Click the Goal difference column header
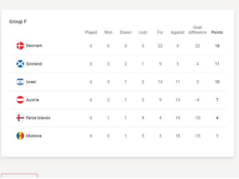The height and width of the screenshot is (179, 239). coord(198,30)
